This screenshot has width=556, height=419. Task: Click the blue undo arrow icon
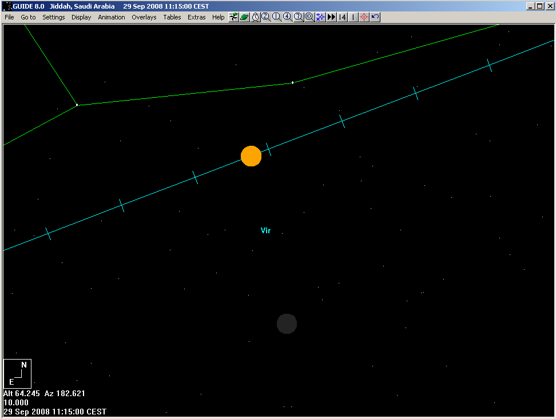pos(375,17)
